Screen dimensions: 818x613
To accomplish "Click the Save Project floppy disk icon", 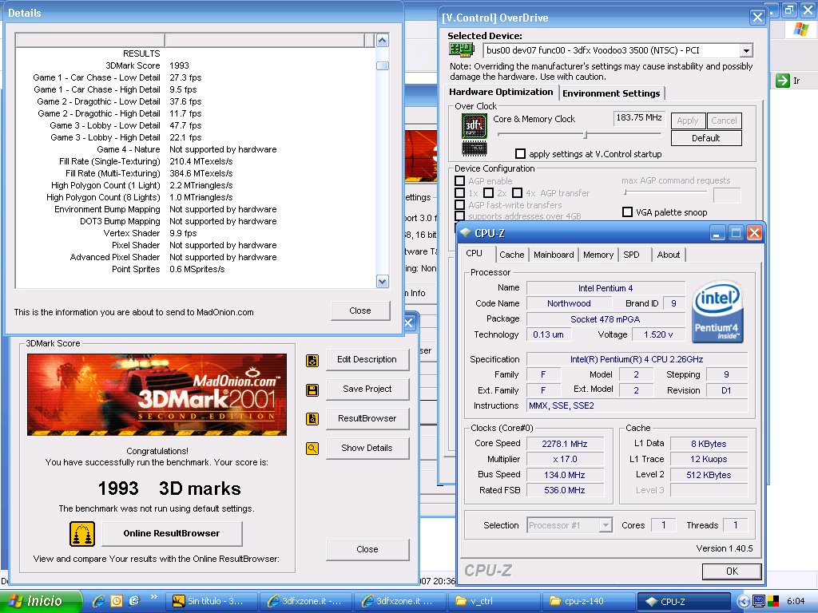I will point(312,390).
